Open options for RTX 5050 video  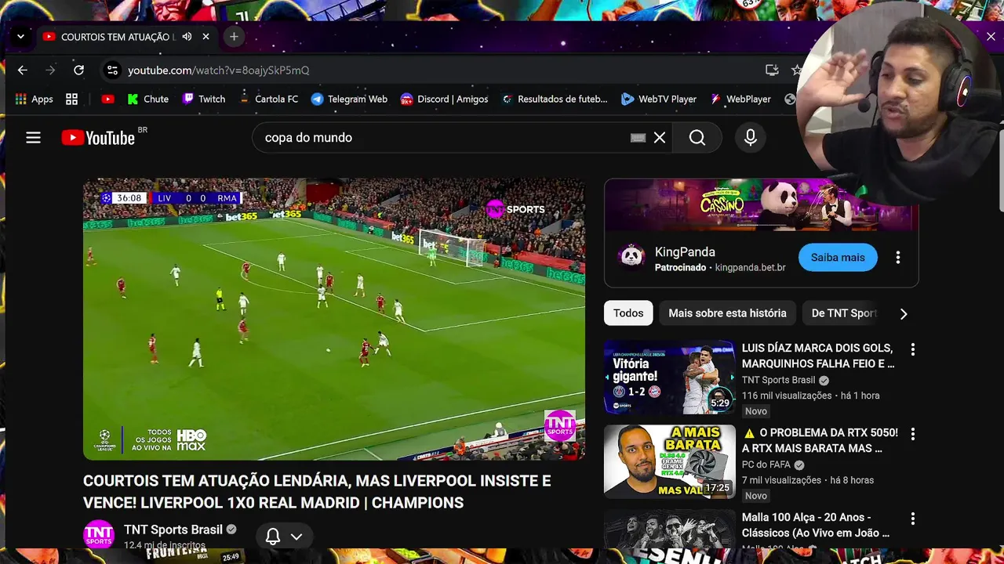912,434
